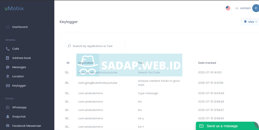Click com.google.android.youtube in the 14:10:08 row
Image resolution: width=259 pixels, height=130 pixels.
tap(98, 83)
